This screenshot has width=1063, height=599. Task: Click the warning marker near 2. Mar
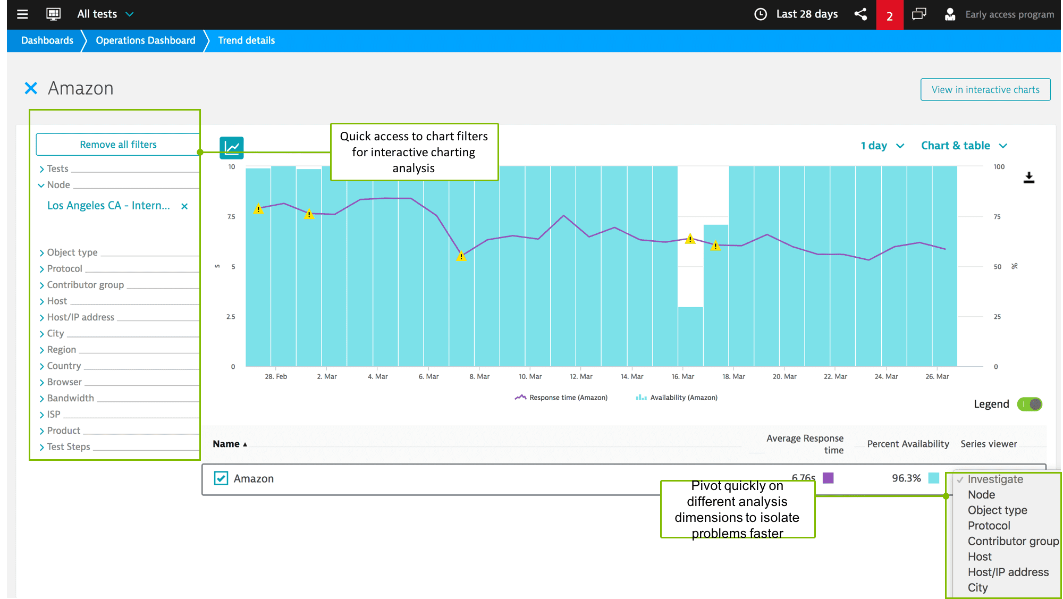coord(309,214)
